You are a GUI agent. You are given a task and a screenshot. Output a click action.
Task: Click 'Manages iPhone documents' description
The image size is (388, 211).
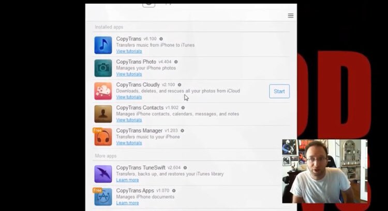(x=145, y=197)
